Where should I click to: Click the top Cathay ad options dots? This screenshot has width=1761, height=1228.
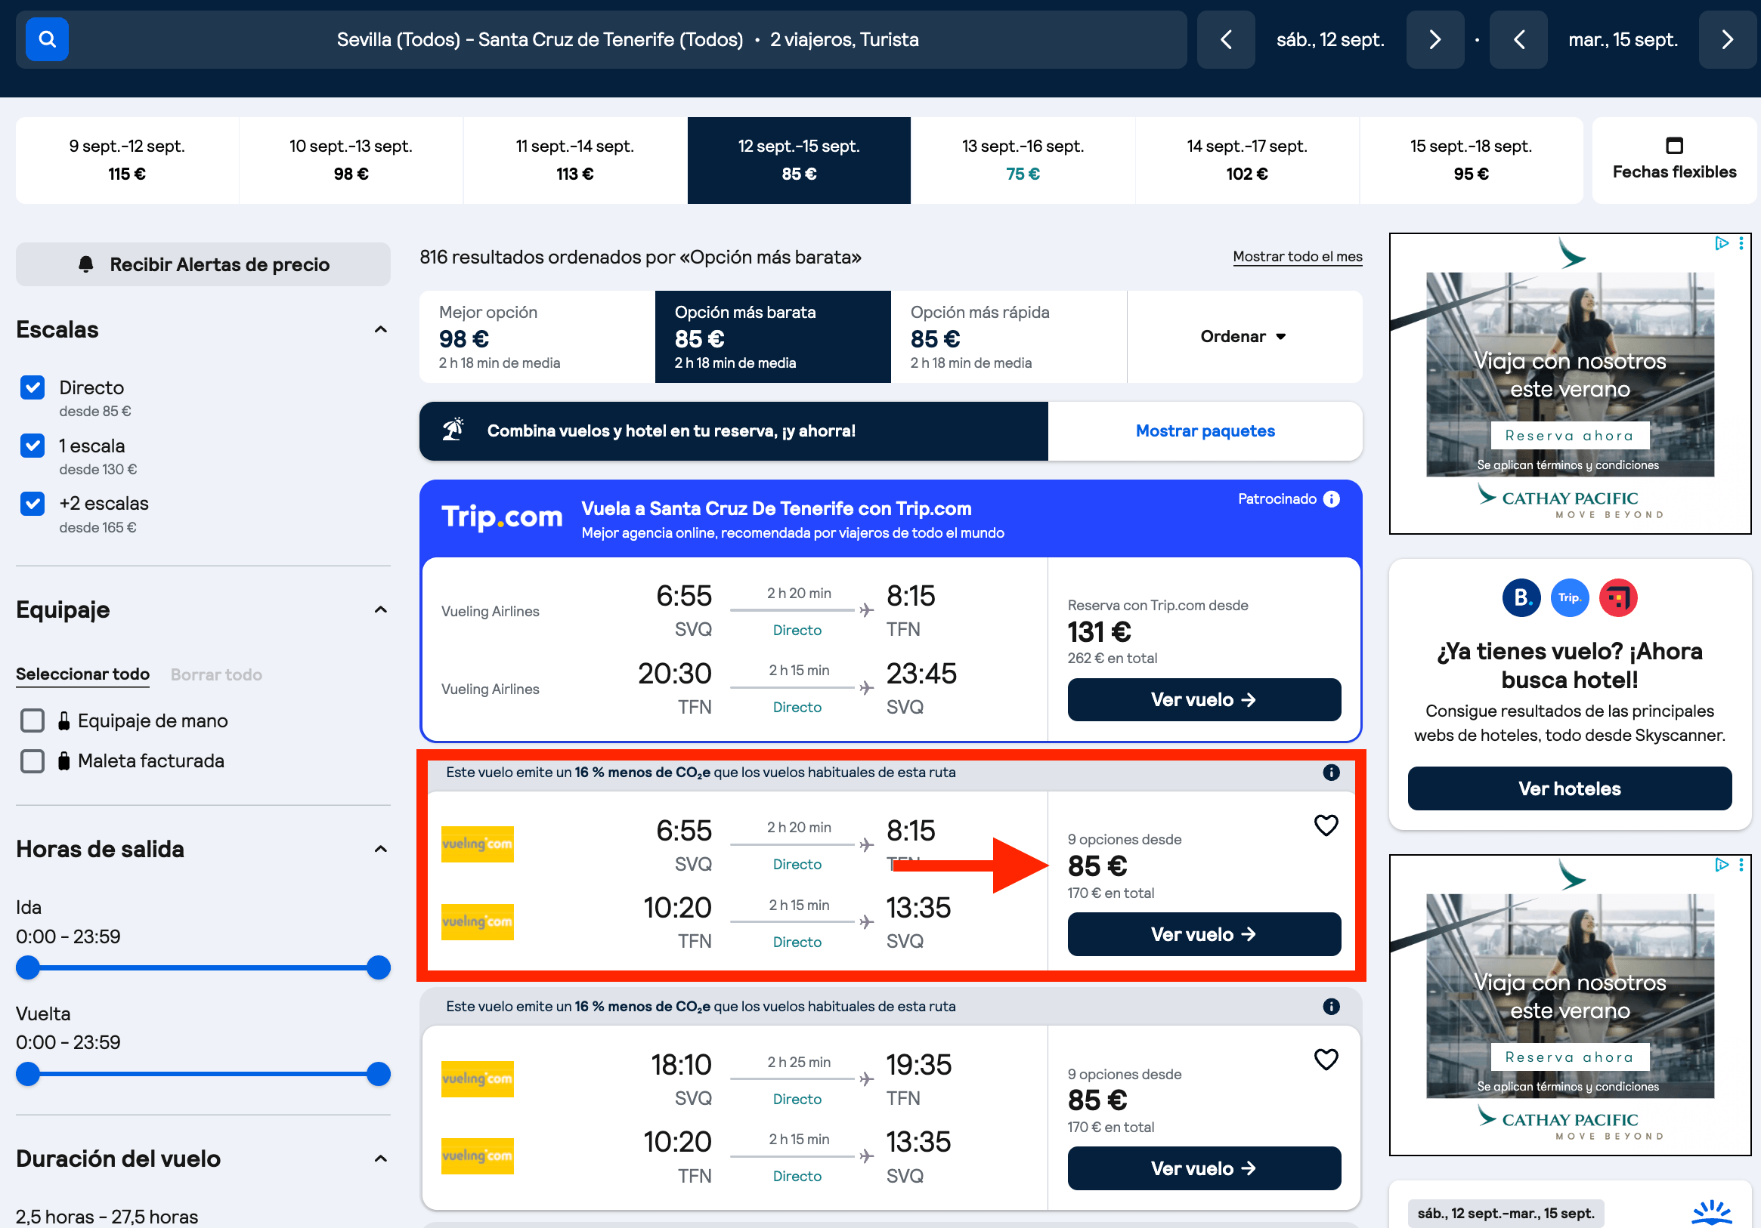point(1741,243)
